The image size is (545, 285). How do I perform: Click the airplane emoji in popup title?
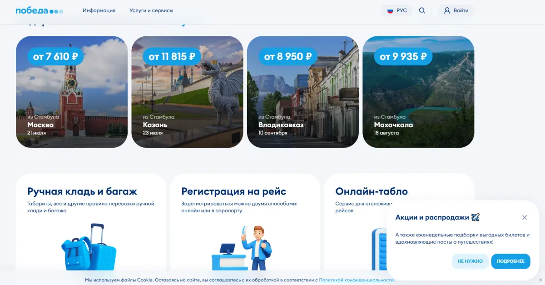pyautogui.click(x=476, y=217)
